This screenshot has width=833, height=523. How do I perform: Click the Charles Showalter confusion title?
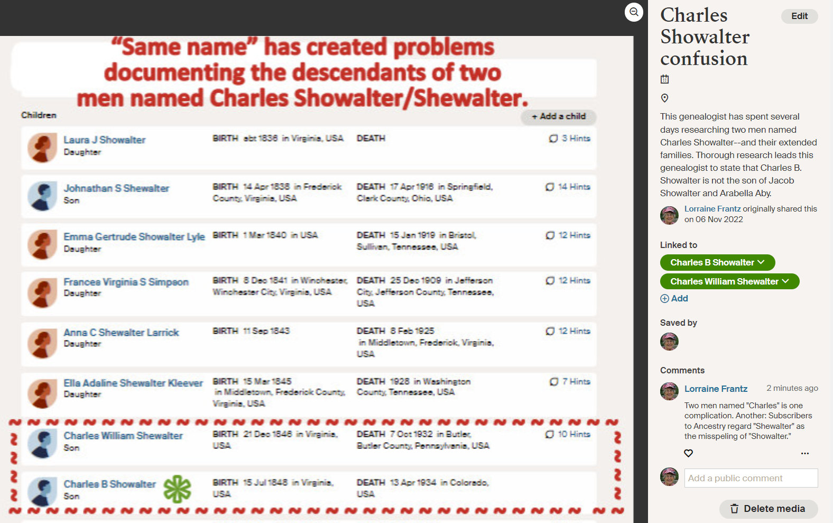click(x=705, y=36)
